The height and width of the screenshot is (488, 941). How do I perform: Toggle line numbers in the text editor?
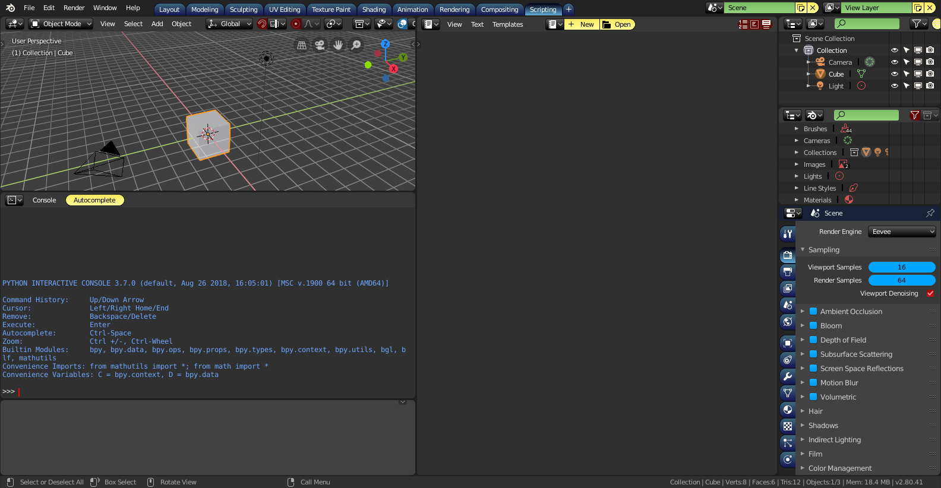pyautogui.click(x=743, y=24)
